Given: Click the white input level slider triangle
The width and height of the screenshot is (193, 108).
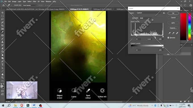Looking at the screenshot, I should point(163,37).
